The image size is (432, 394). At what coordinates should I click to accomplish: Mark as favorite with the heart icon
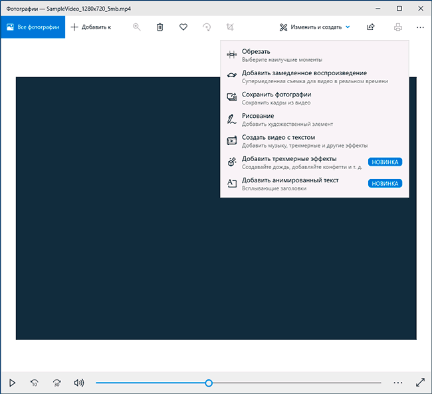point(183,27)
